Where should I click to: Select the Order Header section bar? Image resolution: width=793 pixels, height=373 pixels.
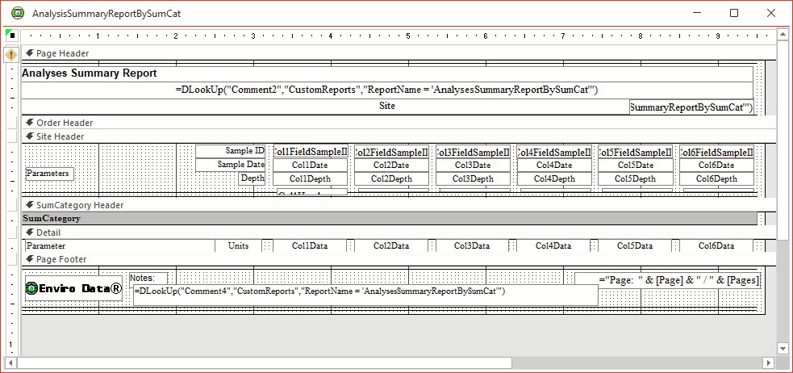(x=399, y=123)
